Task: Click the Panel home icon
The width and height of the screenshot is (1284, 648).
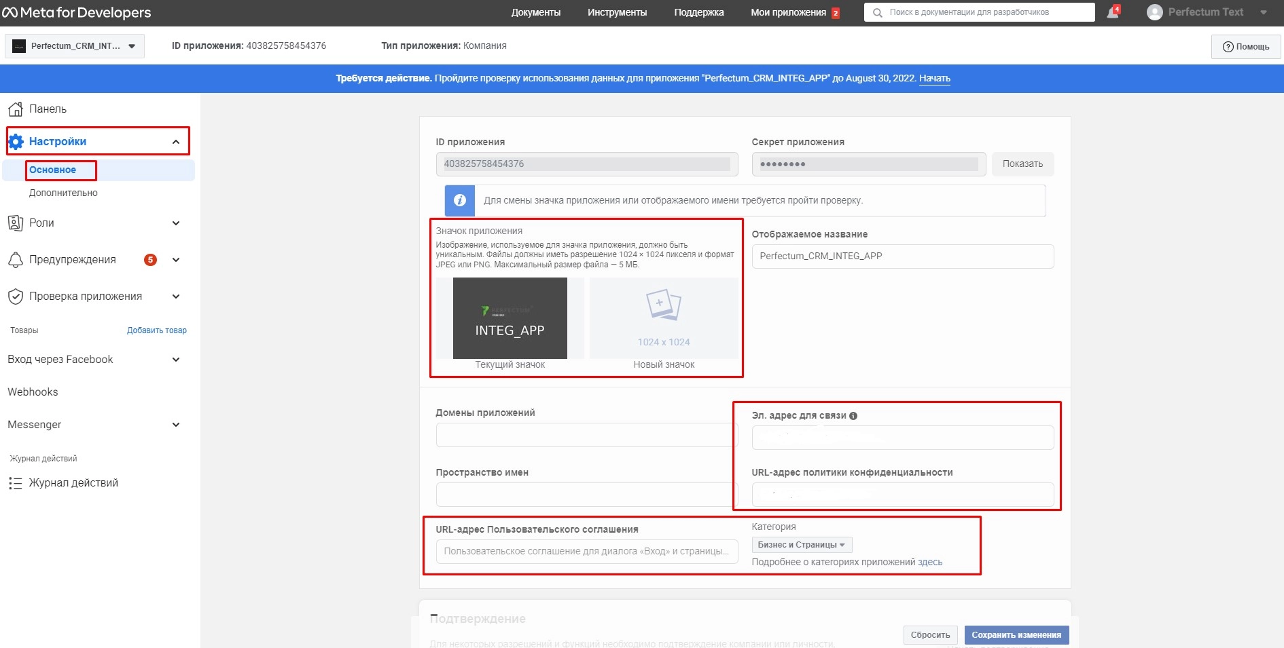Action: point(16,109)
